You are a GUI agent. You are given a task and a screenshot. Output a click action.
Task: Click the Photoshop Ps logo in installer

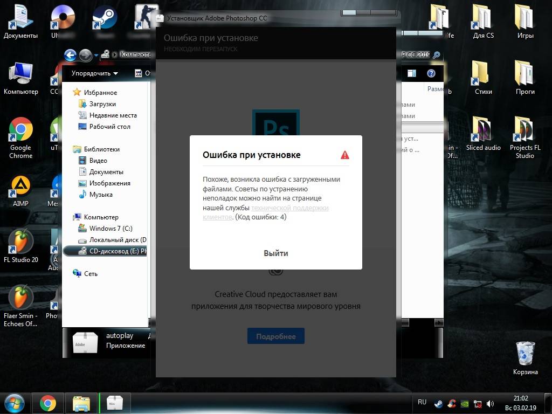tap(275, 122)
